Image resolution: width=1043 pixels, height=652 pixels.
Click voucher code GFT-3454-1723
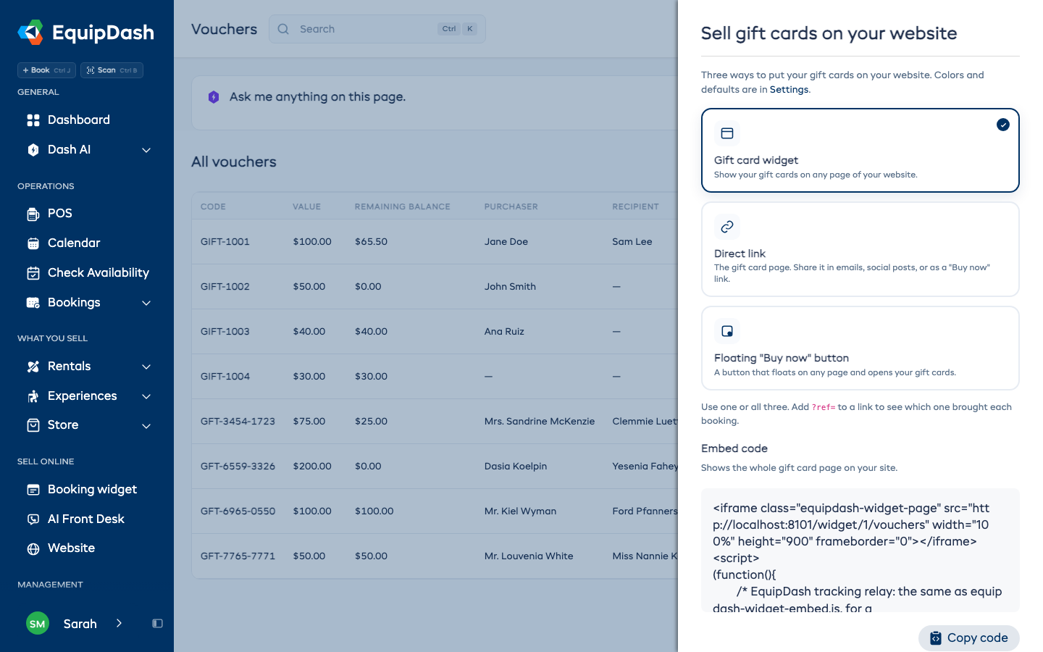tap(238, 421)
